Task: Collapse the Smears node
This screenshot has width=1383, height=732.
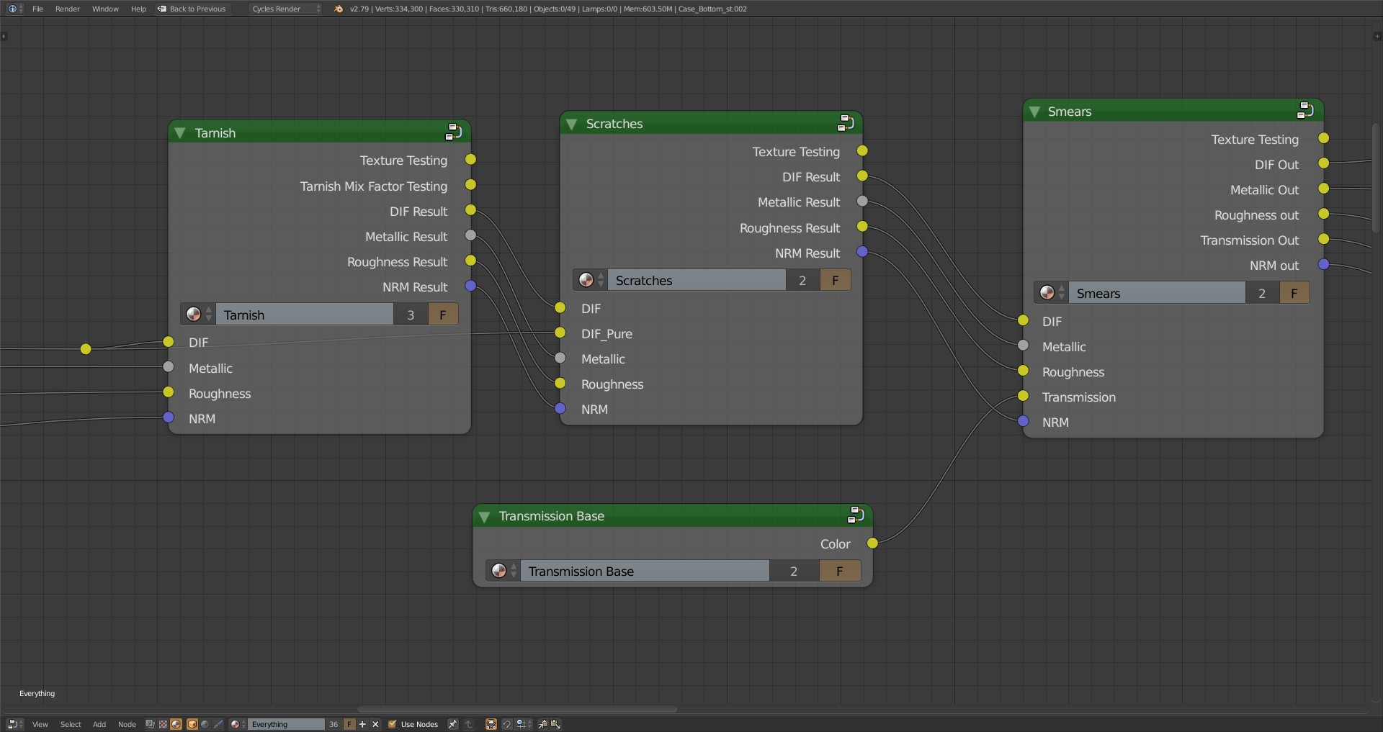Action: [1035, 112]
